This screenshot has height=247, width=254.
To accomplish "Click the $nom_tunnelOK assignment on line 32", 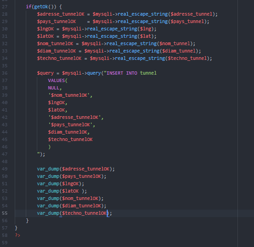I will [55, 44].
